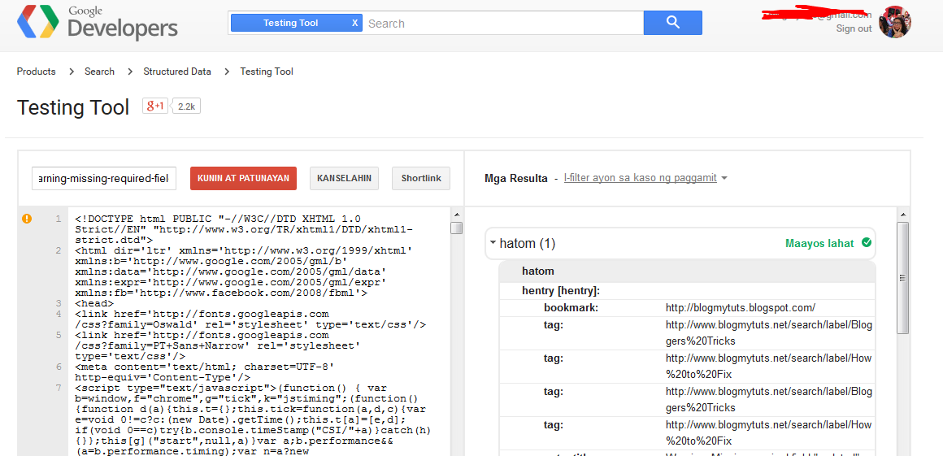
Task: Open I-filter ayon sa kaso ng paggamit dropdown
Action: coord(645,178)
